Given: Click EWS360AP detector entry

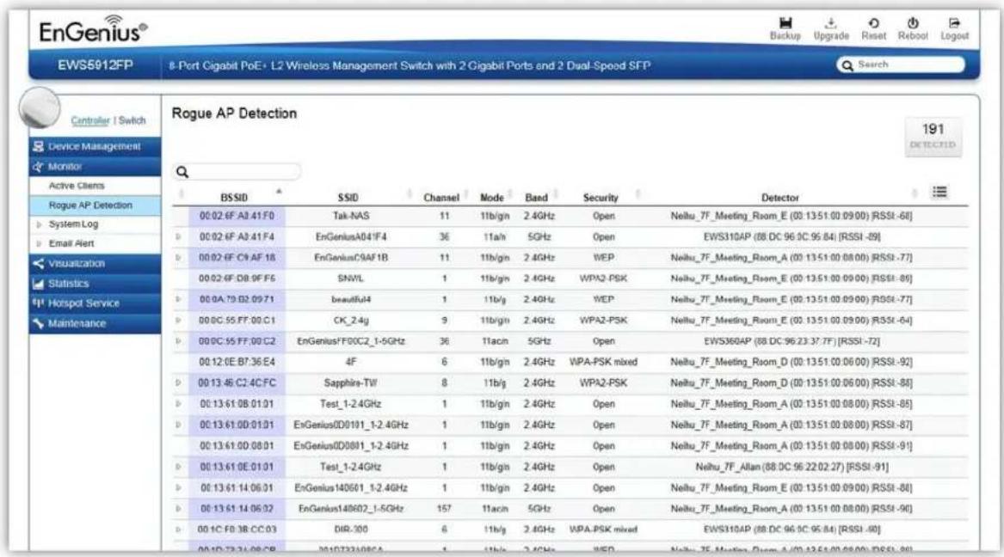Looking at the screenshot, I should pyautogui.click(x=791, y=341).
